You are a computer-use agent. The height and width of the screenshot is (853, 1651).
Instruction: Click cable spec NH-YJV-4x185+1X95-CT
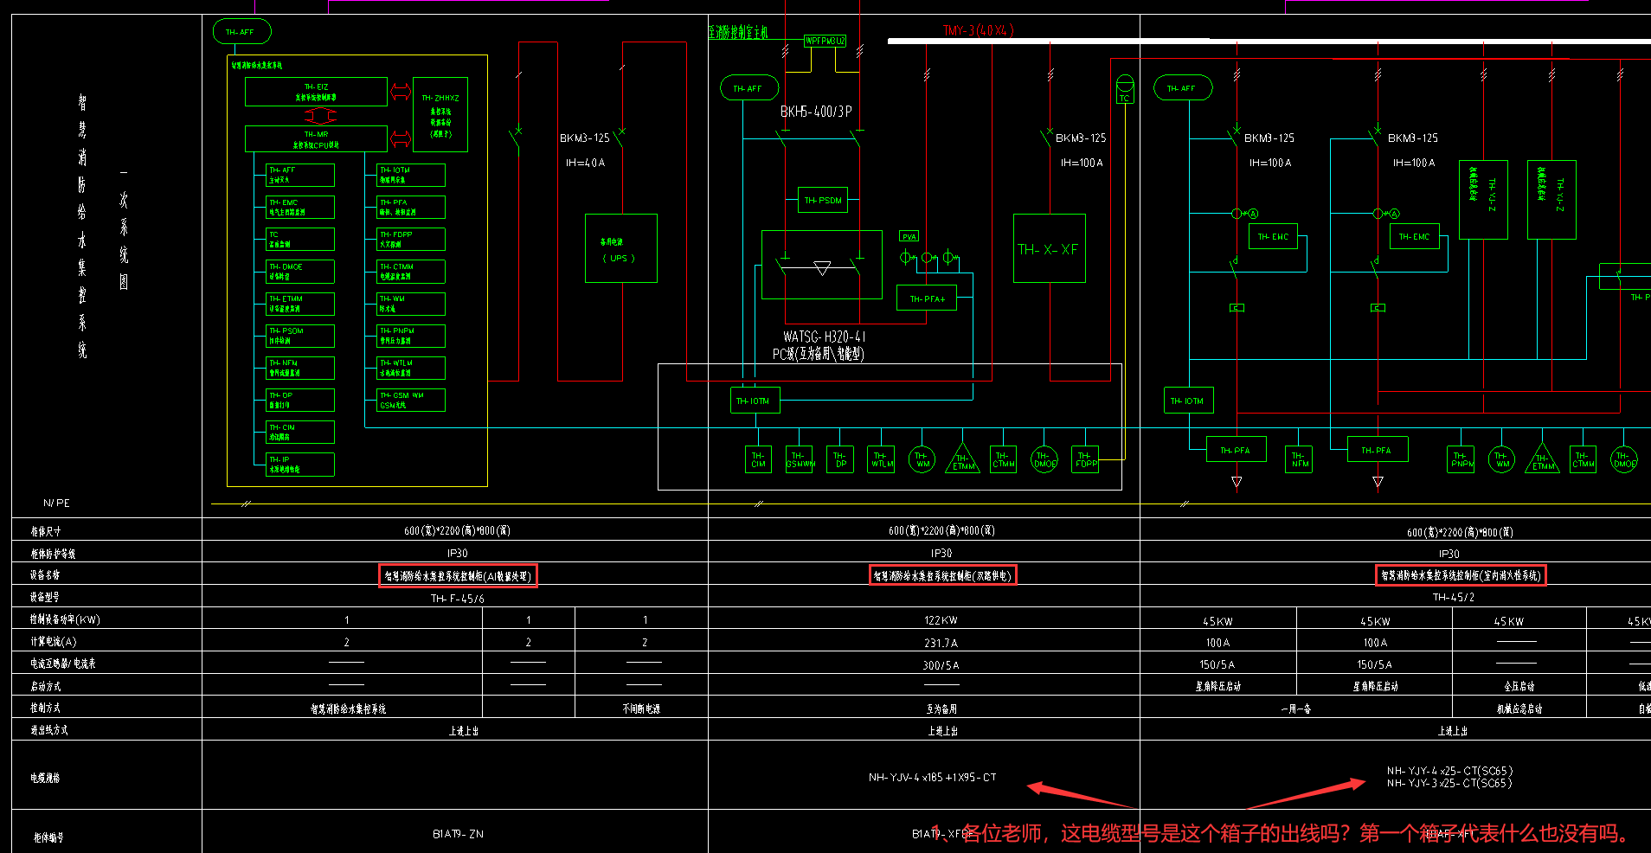(933, 778)
